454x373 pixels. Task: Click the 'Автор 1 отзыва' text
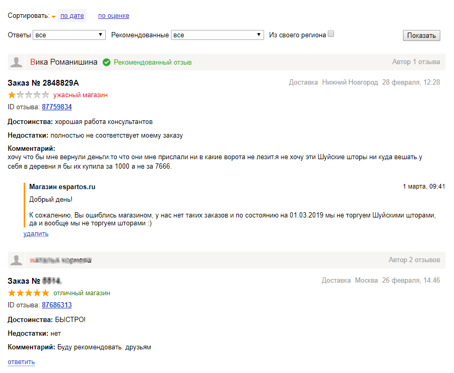[x=416, y=62]
